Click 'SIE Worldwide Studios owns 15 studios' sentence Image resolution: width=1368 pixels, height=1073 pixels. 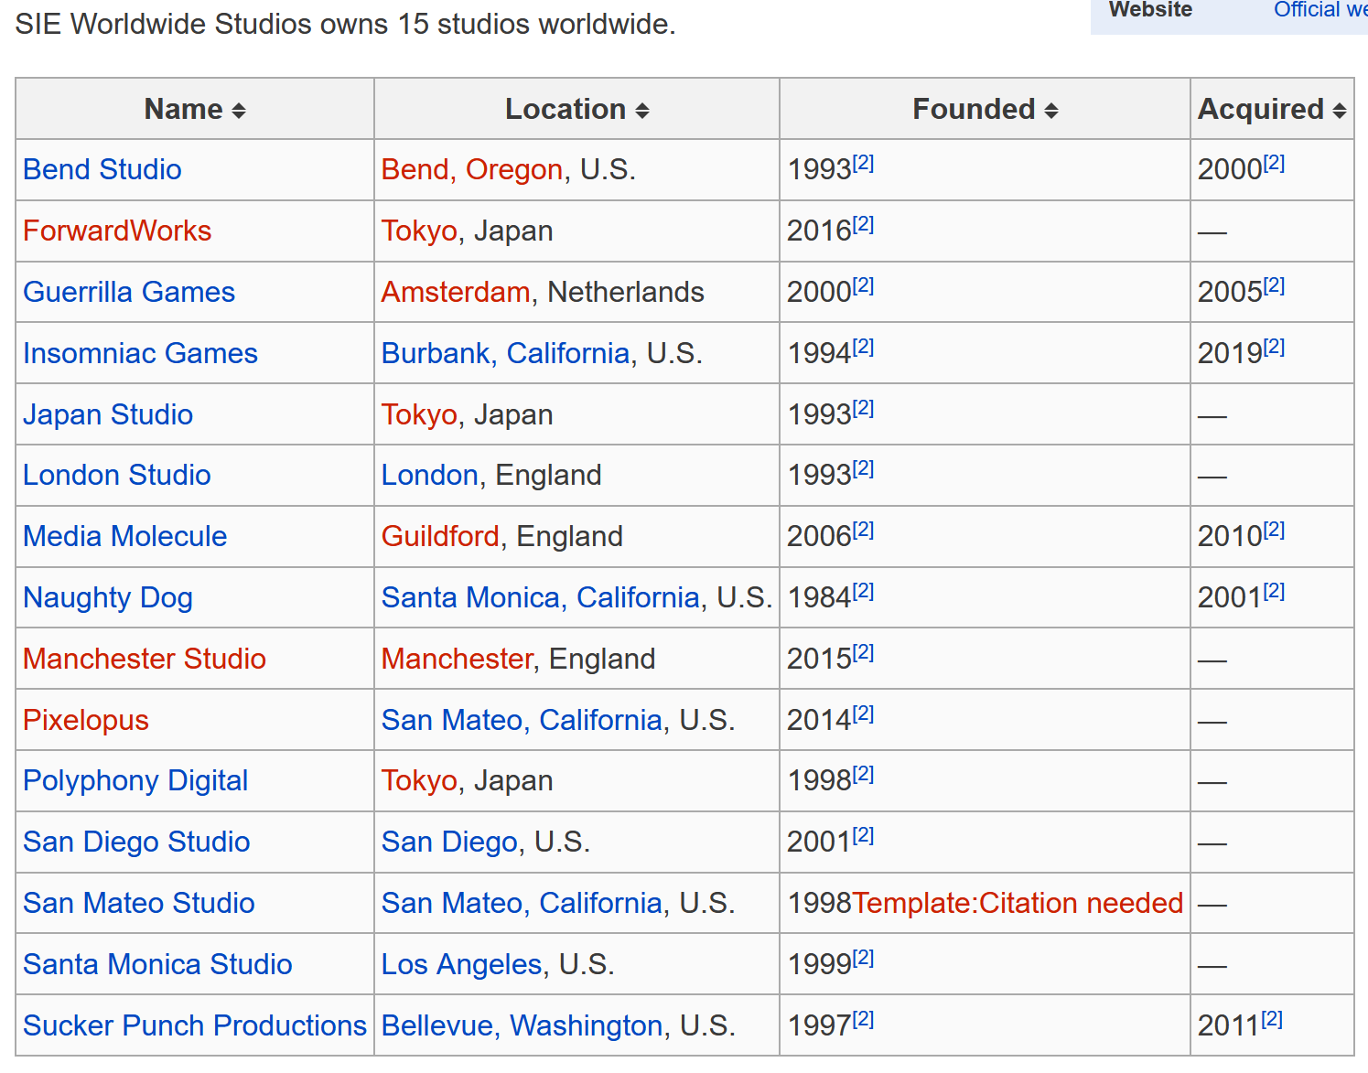345,24
